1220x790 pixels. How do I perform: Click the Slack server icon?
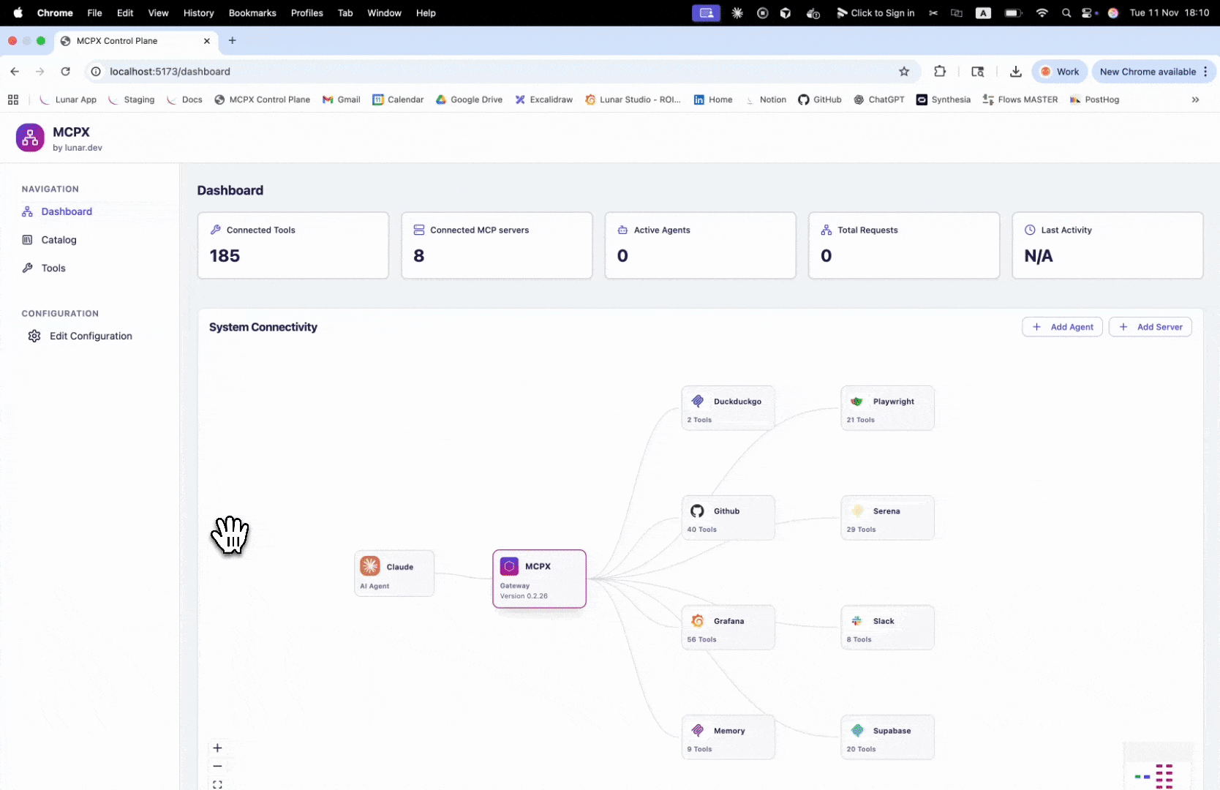(856, 621)
